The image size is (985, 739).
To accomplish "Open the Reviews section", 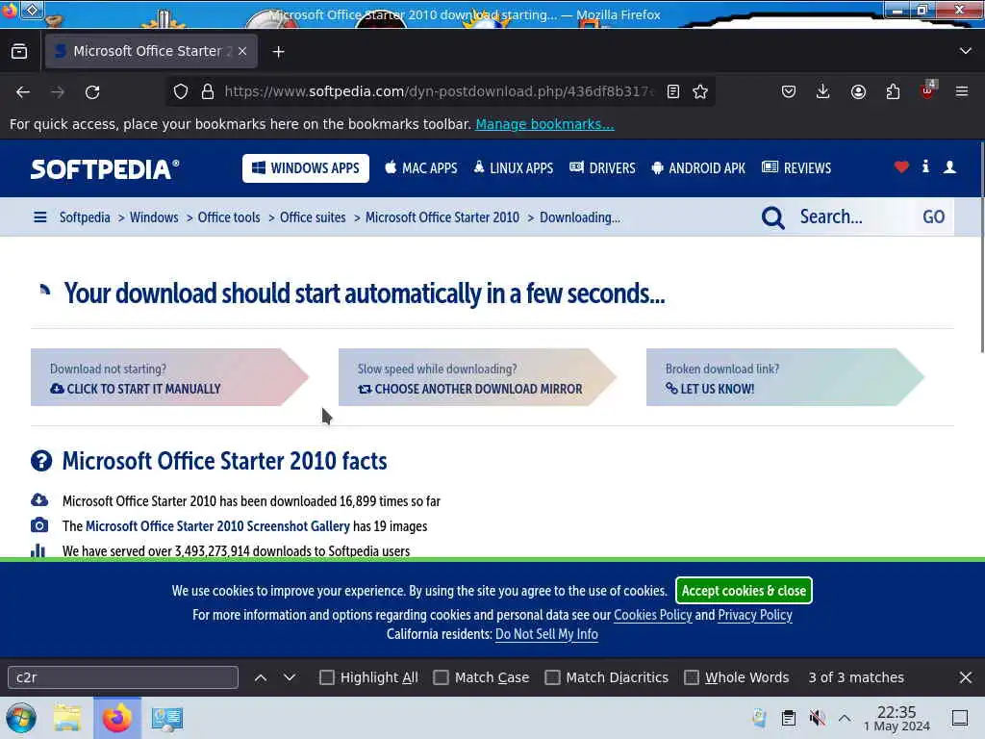I will (796, 168).
